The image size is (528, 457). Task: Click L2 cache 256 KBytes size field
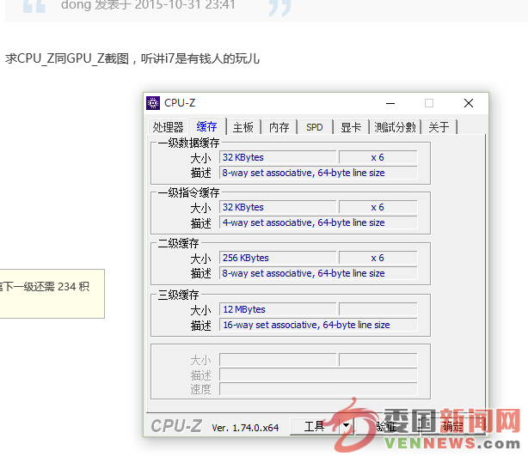(278, 258)
